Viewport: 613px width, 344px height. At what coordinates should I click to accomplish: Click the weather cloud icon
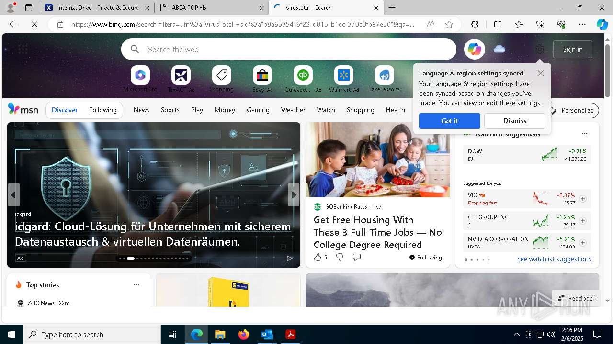pos(499,49)
